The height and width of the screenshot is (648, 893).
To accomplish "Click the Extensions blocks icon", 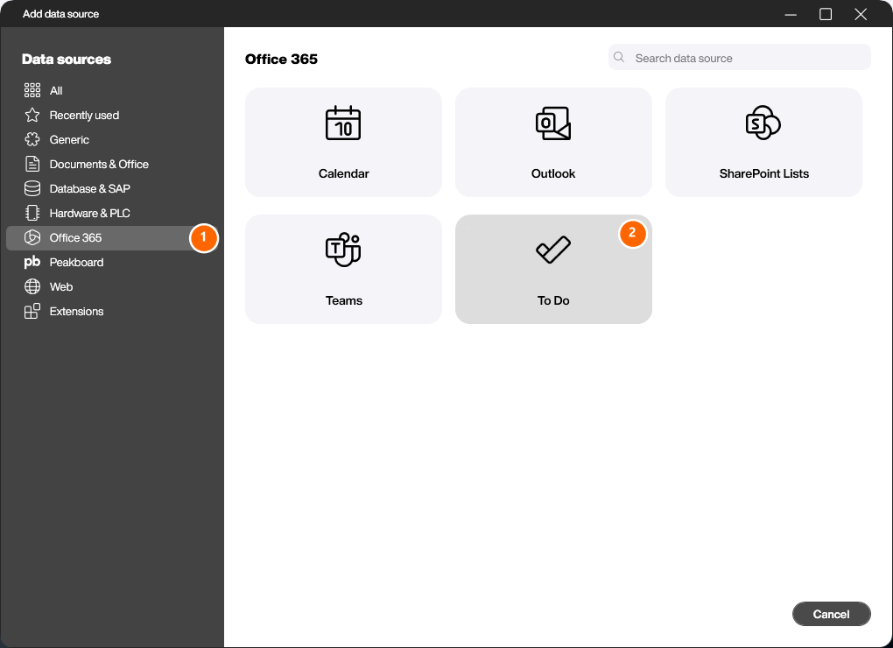I will pyautogui.click(x=32, y=311).
